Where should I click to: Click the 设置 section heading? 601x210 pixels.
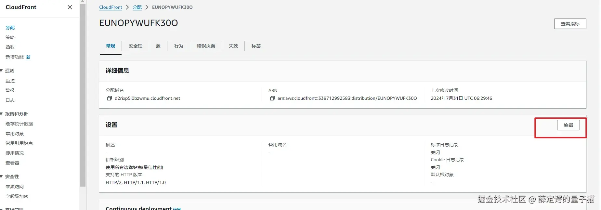pos(111,125)
